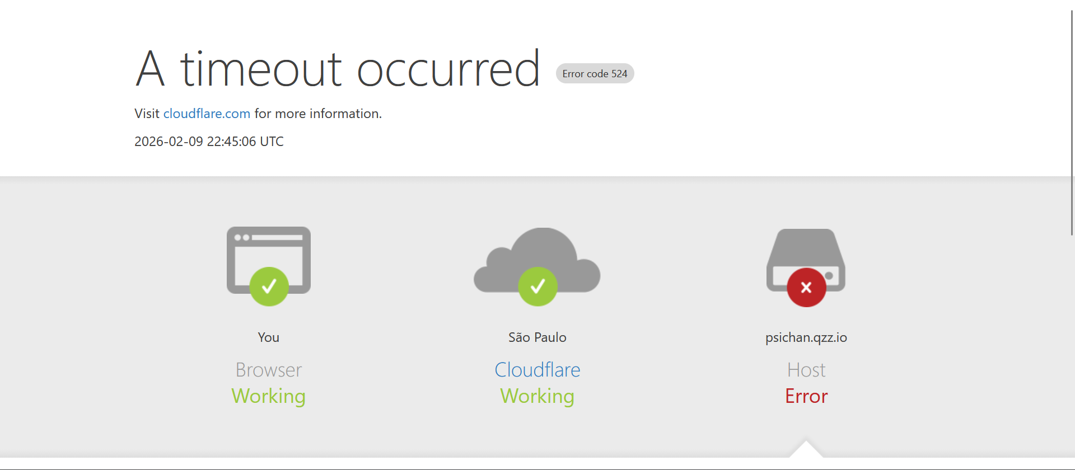
Task: Click the São Paulo location label
Action: pos(537,337)
